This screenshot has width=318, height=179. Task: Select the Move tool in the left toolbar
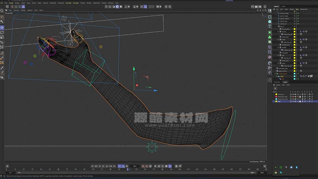(2, 27)
